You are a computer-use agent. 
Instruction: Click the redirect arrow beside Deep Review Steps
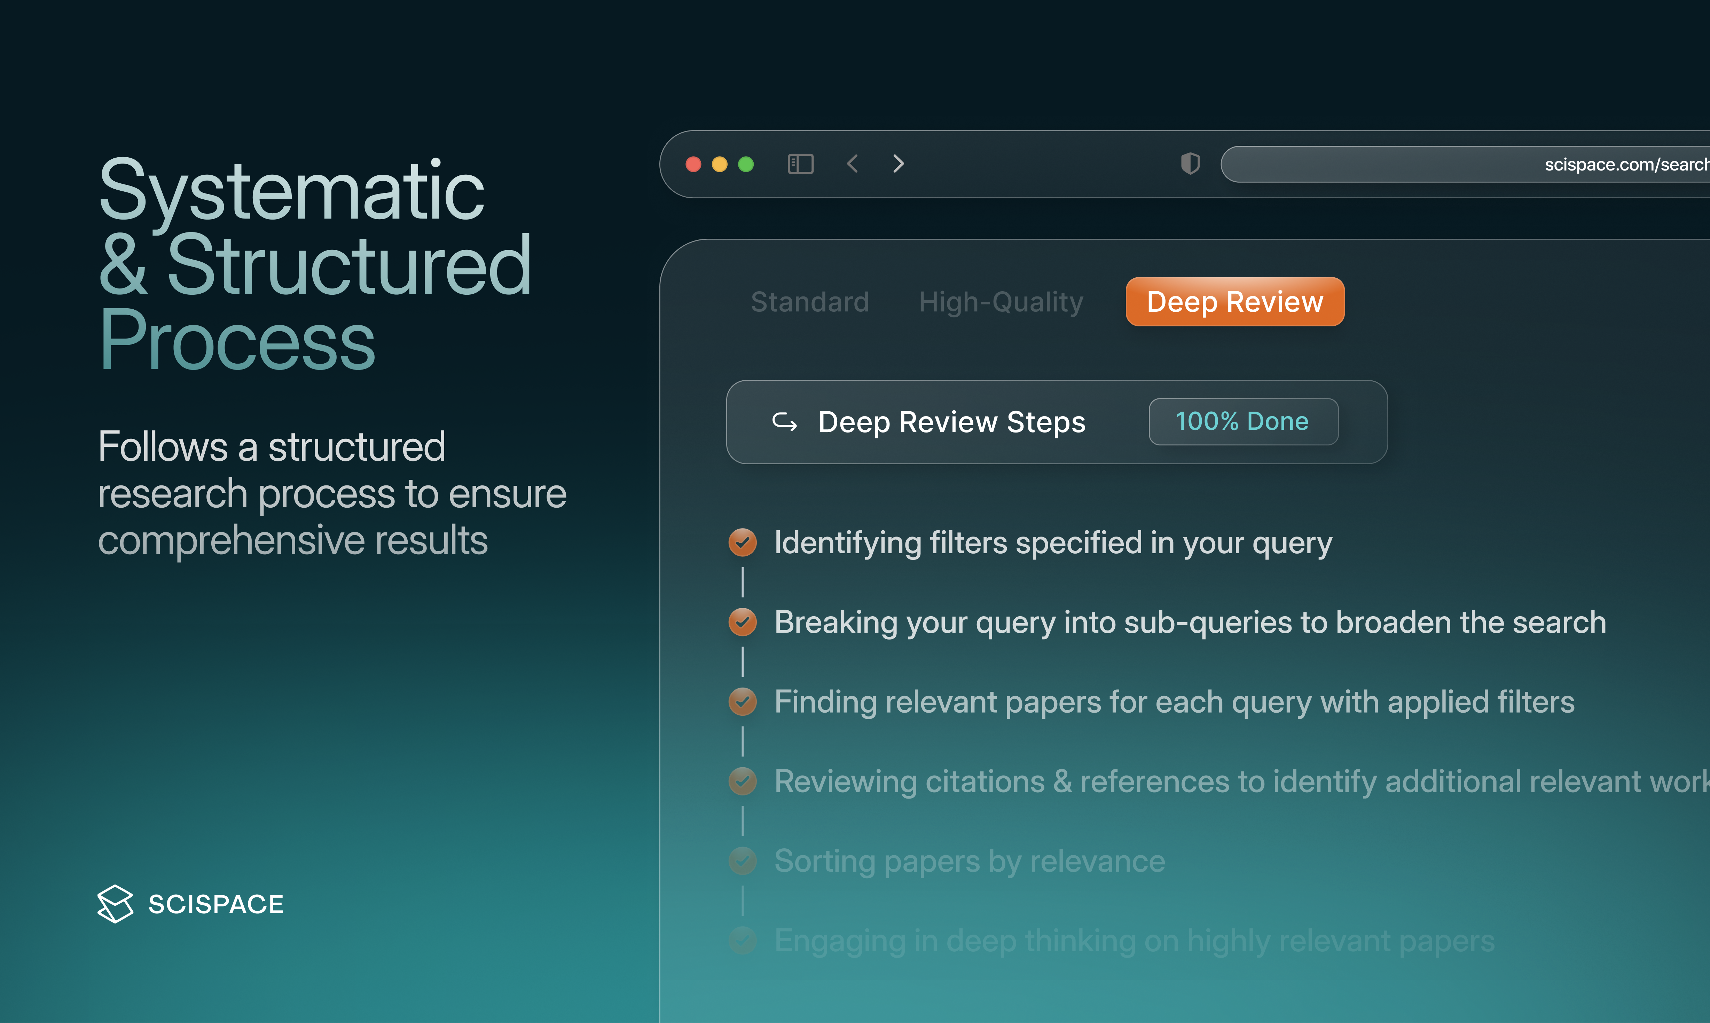tap(785, 422)
